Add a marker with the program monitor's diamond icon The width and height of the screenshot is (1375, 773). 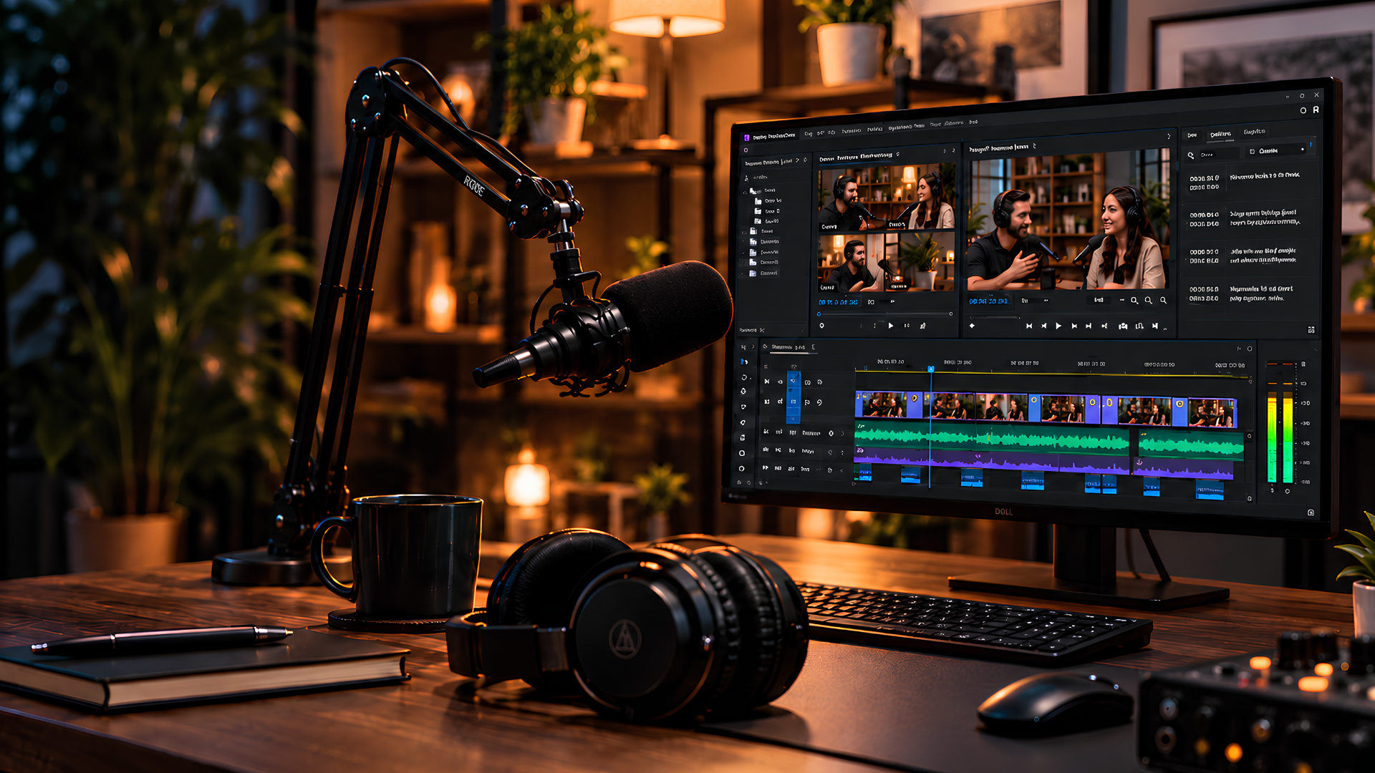point(973,326)
